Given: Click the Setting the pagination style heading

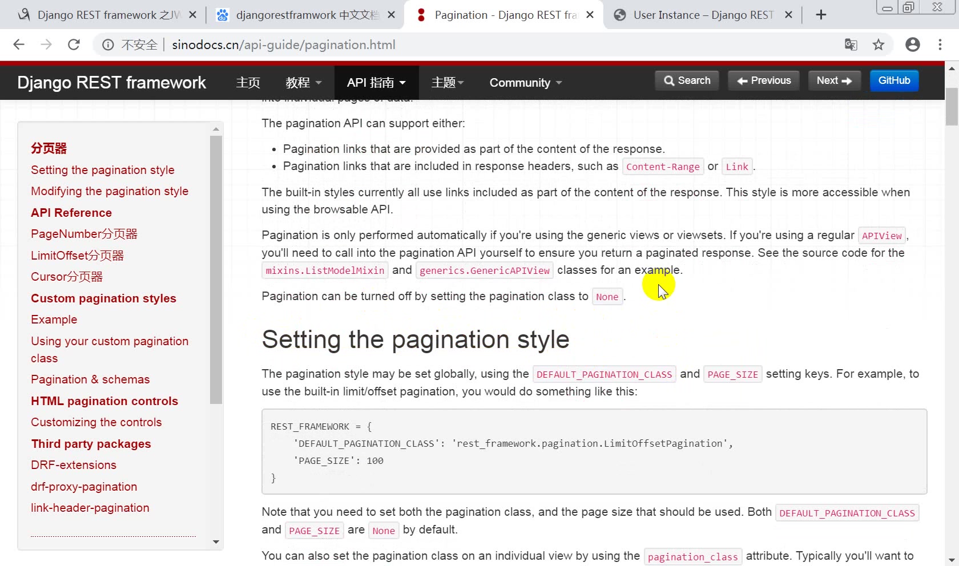Looking at the screenshot, I should pos(416,339).
